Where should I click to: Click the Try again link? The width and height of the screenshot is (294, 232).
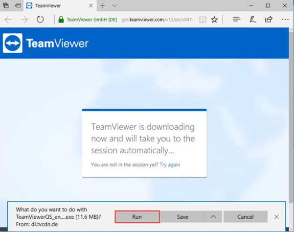click(170, 164)
